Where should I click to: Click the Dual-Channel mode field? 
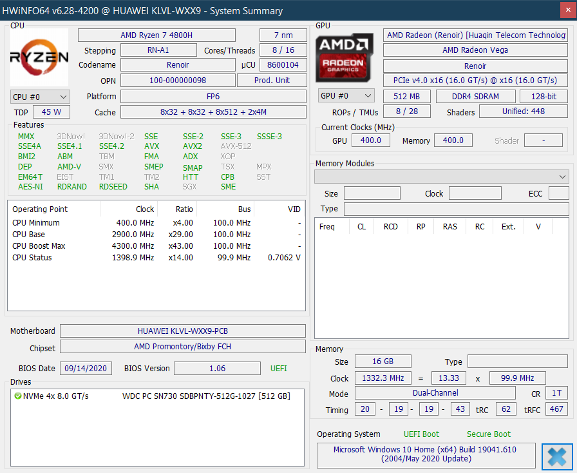tap(435, 393)
